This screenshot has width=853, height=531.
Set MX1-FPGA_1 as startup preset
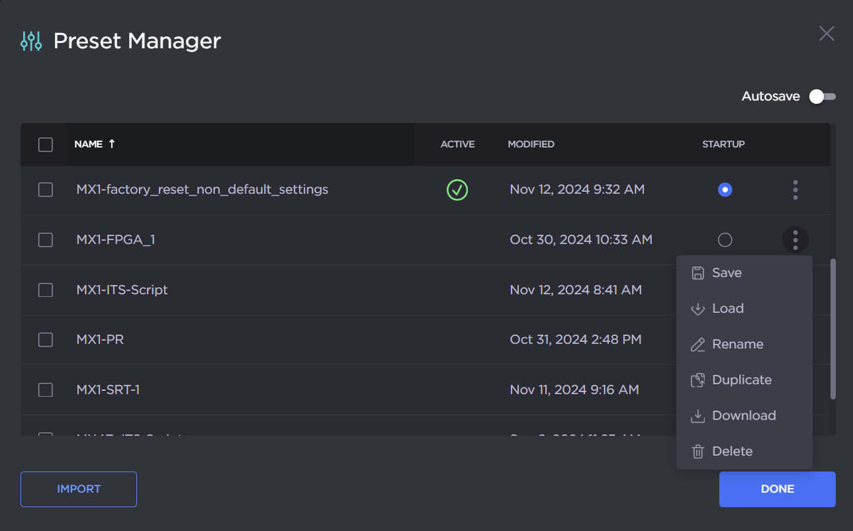[725, 239]
